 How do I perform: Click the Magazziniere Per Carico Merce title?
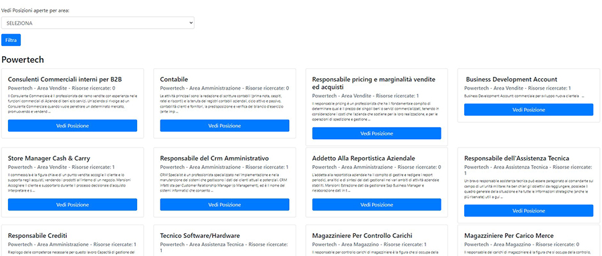click(x=509, y=236)
